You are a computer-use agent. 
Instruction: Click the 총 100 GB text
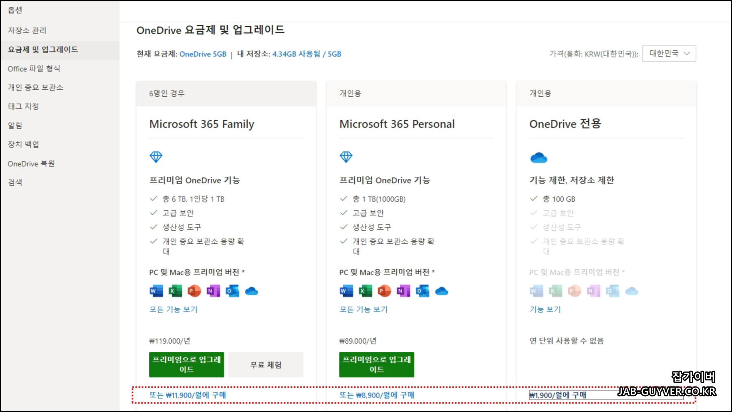click(559, 199)
